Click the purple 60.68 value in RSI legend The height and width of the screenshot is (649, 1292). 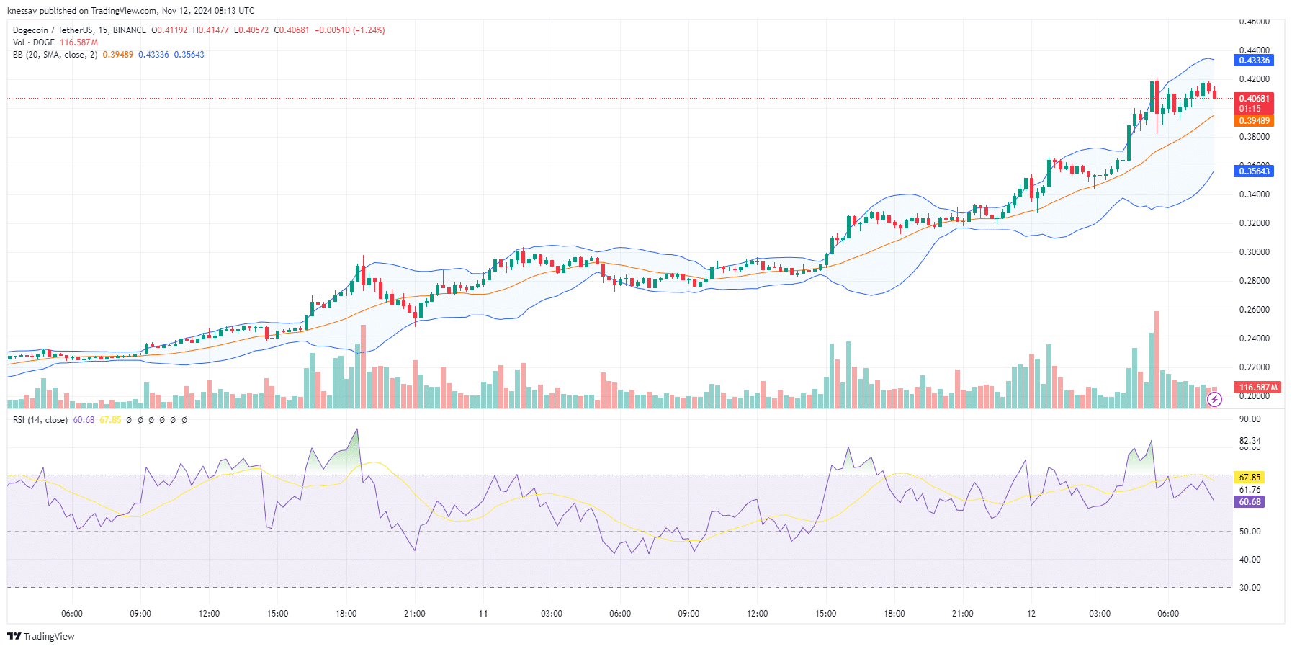tap(84, 420)
